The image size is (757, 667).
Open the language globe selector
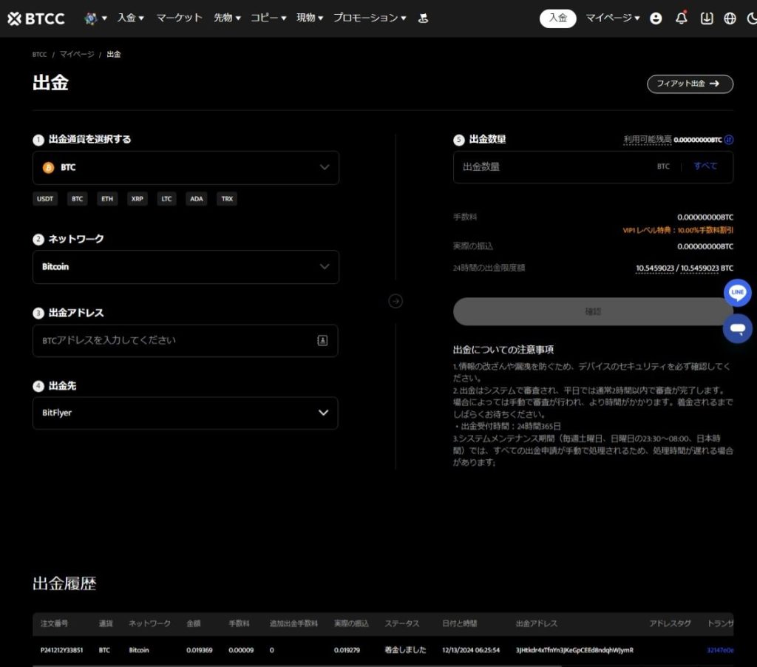(730, 18)
